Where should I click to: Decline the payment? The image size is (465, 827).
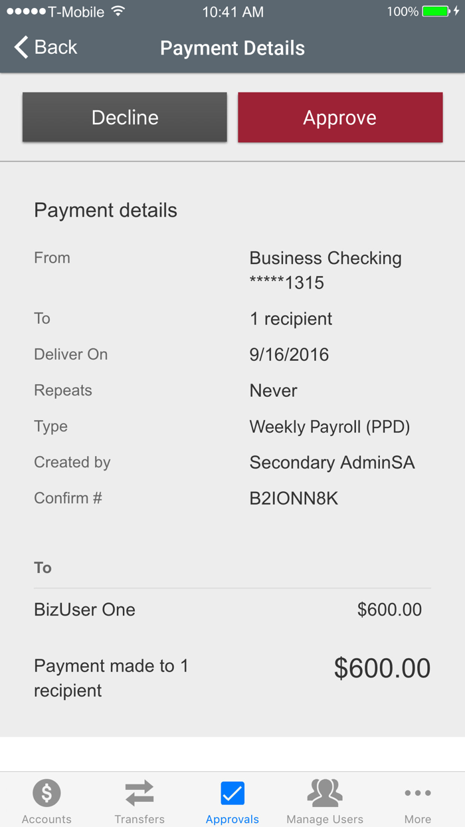pyautogui.click(x=125, y=118)
